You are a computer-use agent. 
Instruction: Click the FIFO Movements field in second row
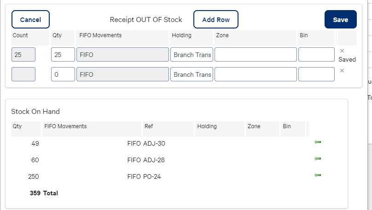pos(122,74)
